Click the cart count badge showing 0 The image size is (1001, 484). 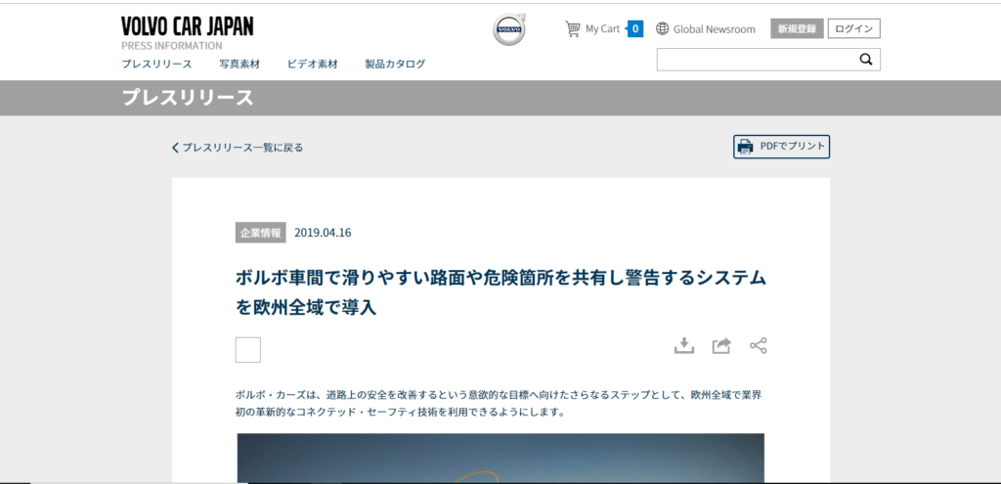(635, 28)
